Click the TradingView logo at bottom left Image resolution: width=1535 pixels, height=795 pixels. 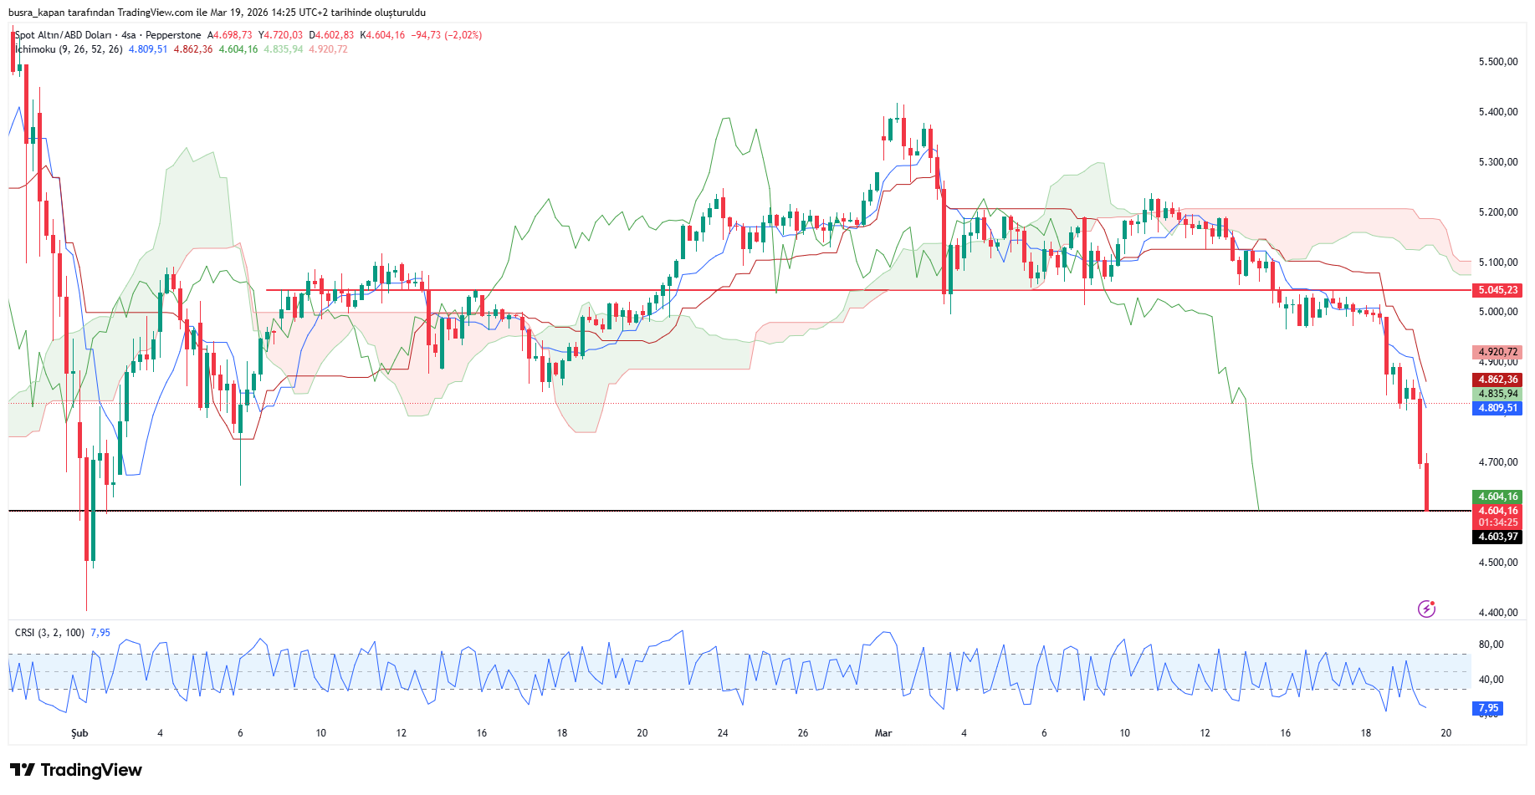tap(76, 770)
